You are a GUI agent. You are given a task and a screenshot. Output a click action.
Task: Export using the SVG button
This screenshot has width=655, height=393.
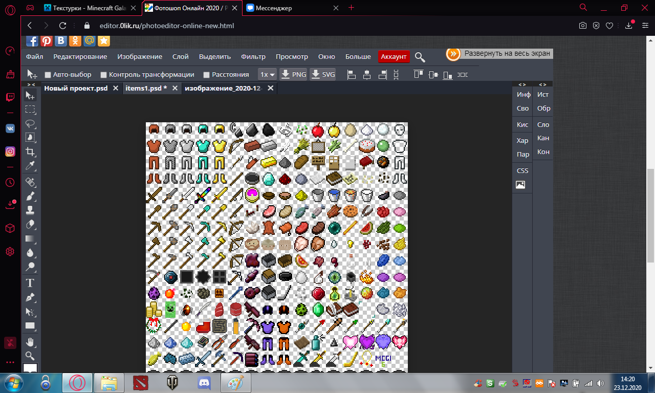323,75
